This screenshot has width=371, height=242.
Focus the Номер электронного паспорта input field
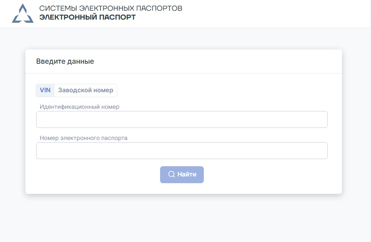pyautogui.click(x=182, y=151)
